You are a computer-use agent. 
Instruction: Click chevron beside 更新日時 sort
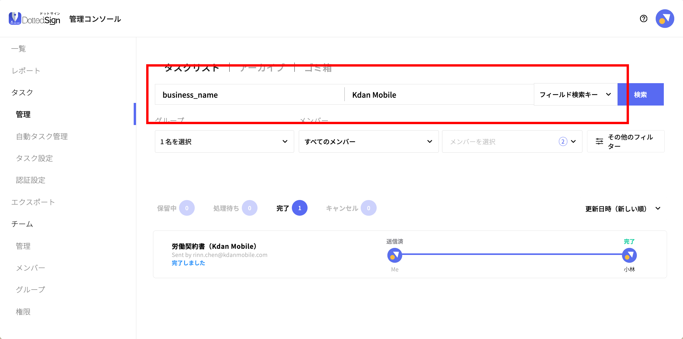point(658,208)
